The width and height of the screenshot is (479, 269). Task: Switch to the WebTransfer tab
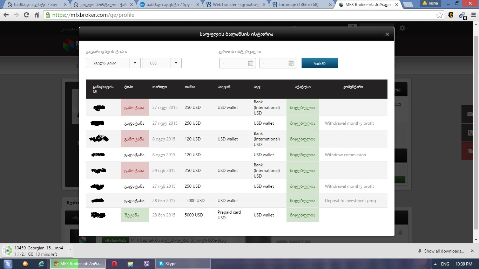pos(235,5)
